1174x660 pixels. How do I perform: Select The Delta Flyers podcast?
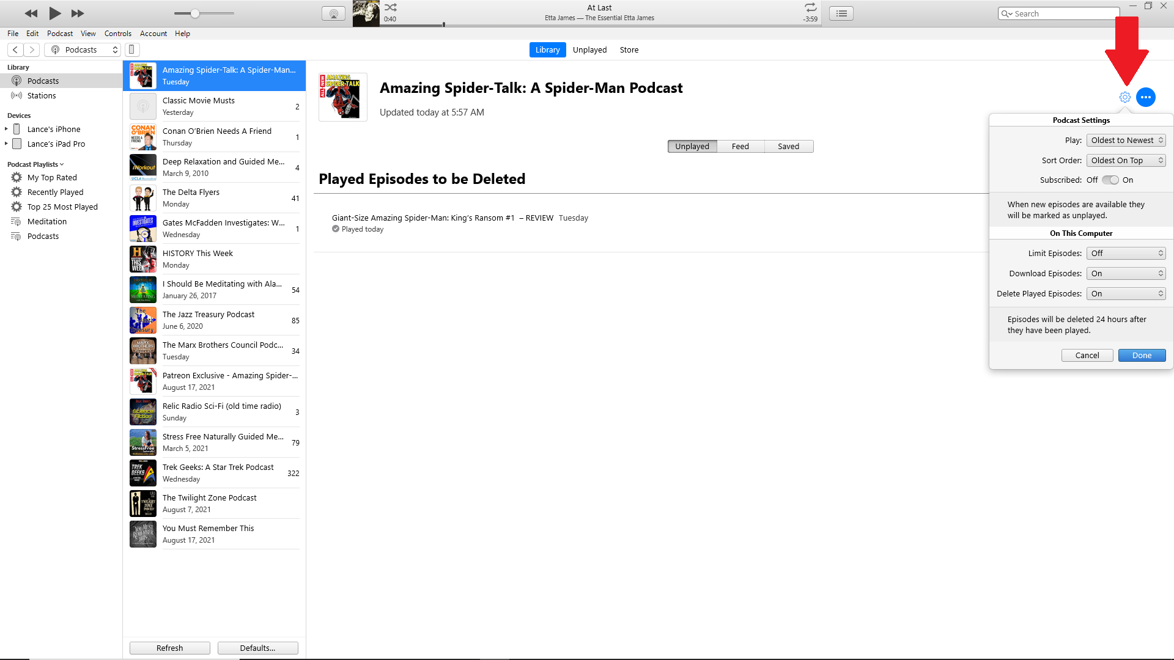[214, 198]
